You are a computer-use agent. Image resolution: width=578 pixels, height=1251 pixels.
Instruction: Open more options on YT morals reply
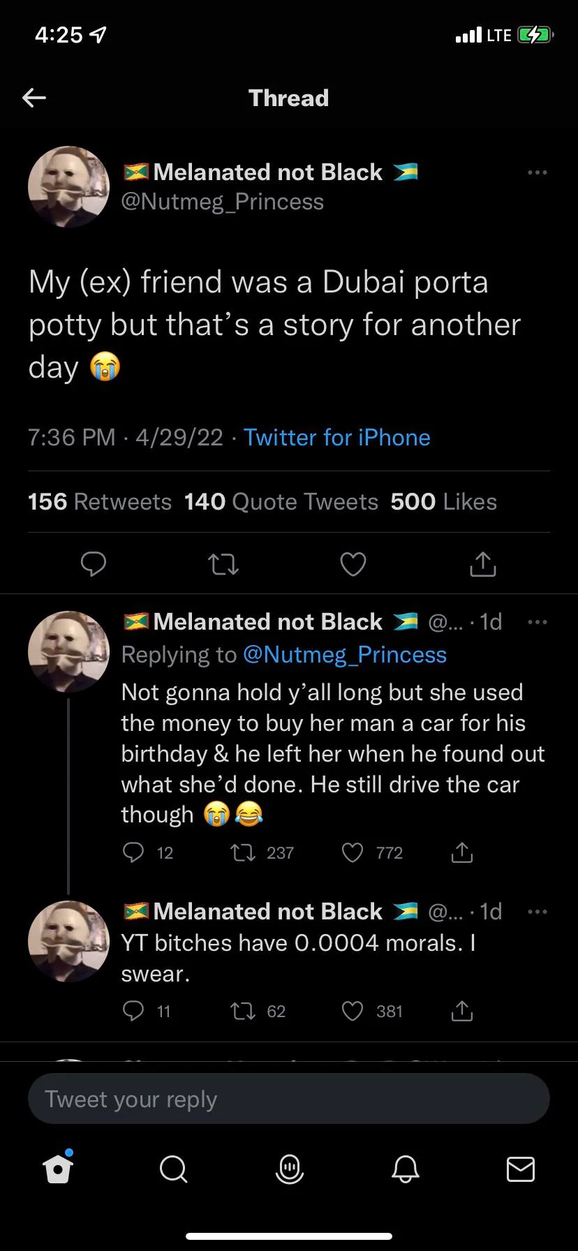click(537, 912)
